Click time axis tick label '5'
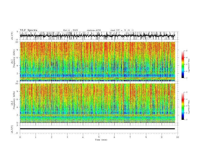200x154 pixels. click(99, 137)
